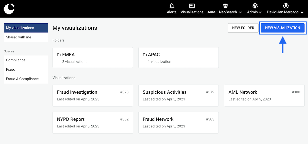Open the NYPD Report visualization card

pyautogui.click(x=93, y=123)
